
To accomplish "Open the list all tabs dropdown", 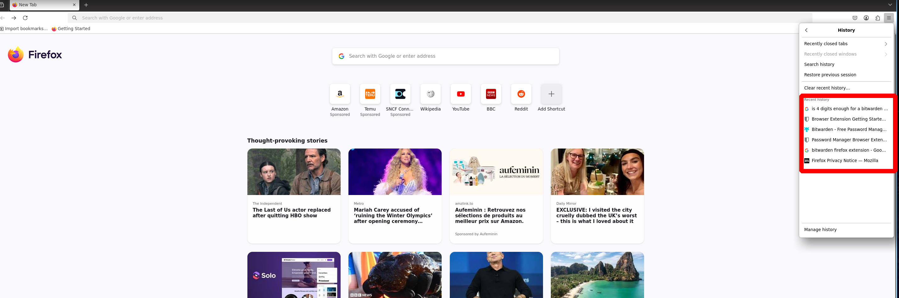I will click(890, 5).
